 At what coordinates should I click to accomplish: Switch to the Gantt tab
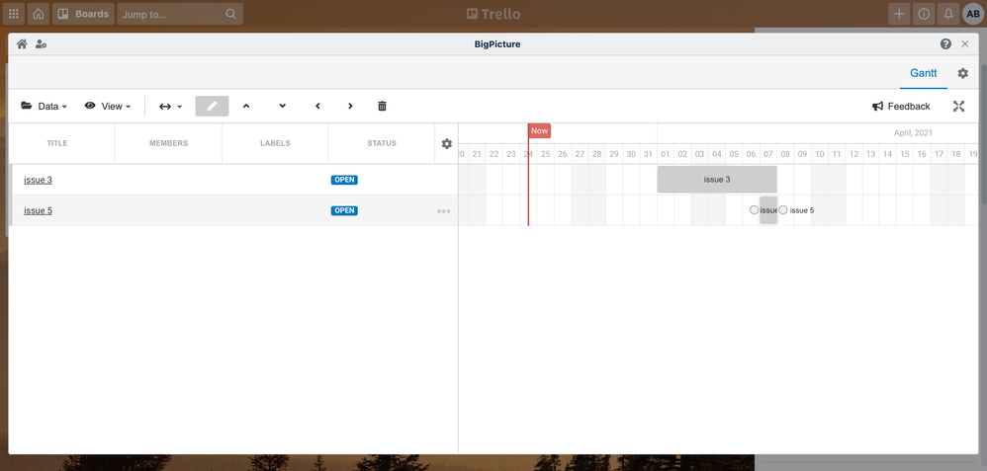click(x=924, y=73)
